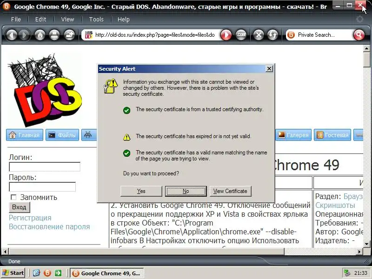This screenshot has width=372, height=279.
Task: Click the Гостевая navigation tab
Action: pos(332,135)
